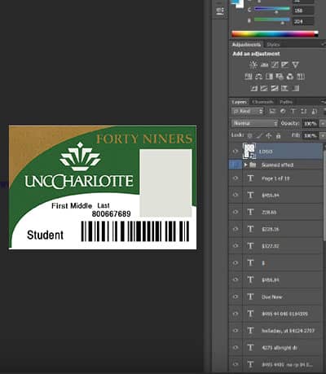The width and height of the screenshot is (326, 374).
Task: Expand the Scanned effect layer group
Action: click(245, 165)
